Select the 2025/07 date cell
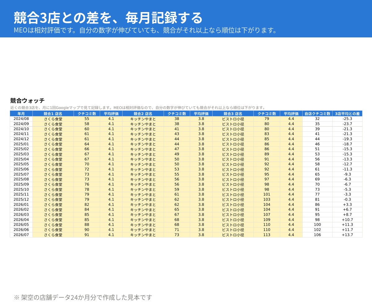Image resolution: width=372 pixels, height=306 pixels. (x=21, y=174)
